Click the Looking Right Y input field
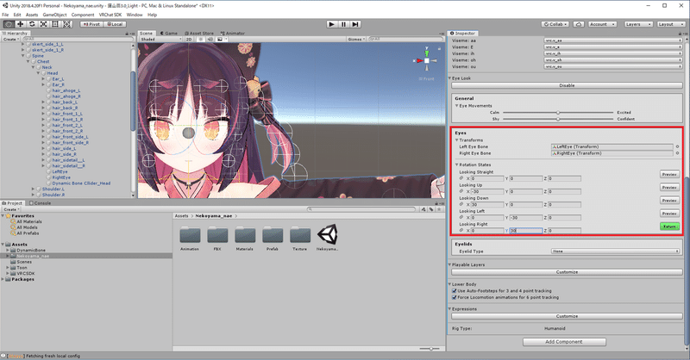690x360 pixels. coord(525,231)
